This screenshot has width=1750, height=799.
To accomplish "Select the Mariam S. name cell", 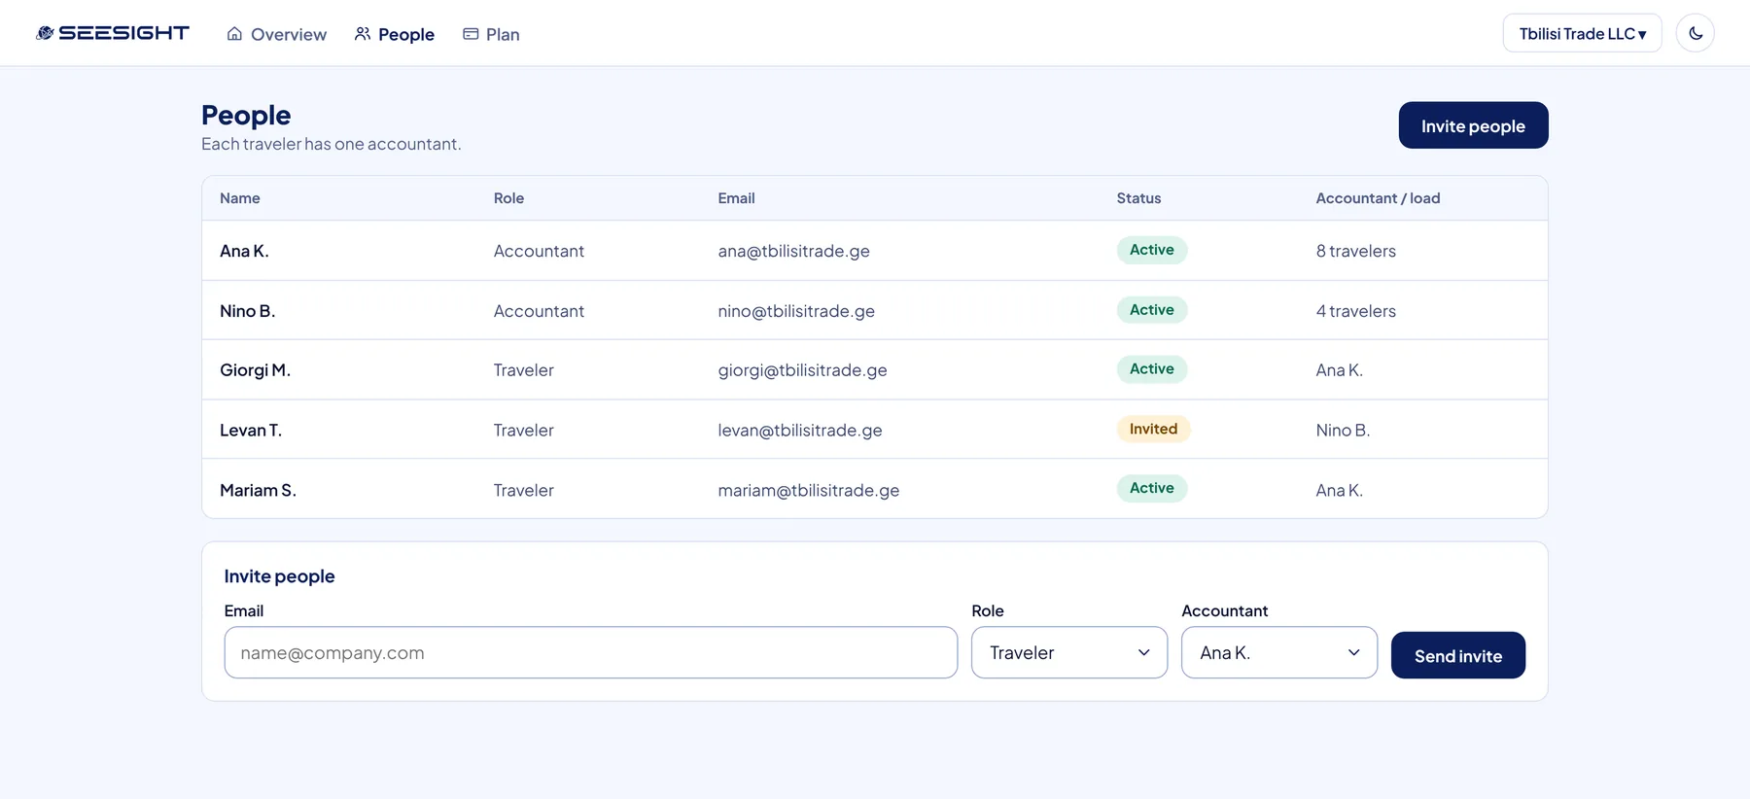I will 258,491.
